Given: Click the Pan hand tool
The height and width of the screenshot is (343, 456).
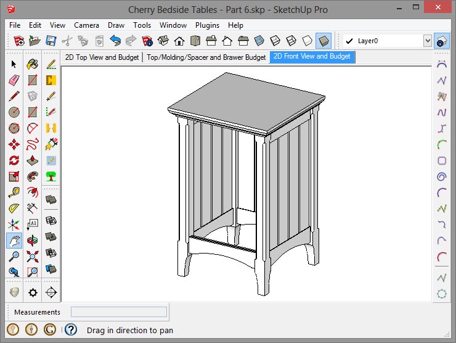Looking at the screenshot, I should (x=14, y=241).
